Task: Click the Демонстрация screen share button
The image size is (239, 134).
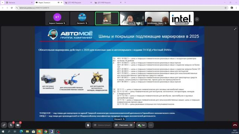Action: pos(102,125)
